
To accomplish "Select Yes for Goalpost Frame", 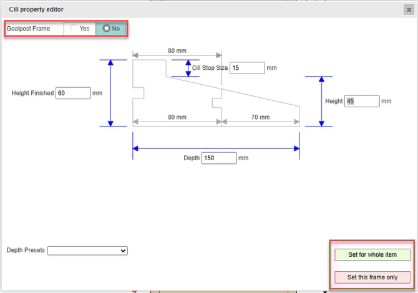I will tap(80, 29).
